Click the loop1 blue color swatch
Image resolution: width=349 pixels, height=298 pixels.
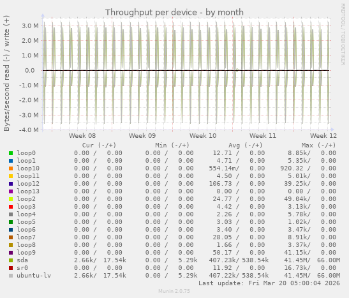(x=11, y=161)
